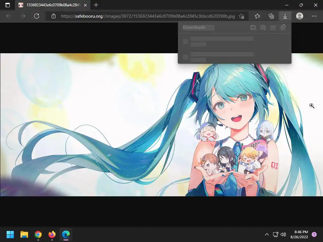Viewport: 323px width, 242px height.
Task: Switch to Microsoft Edge in taskbar
Action: point(66,234)
